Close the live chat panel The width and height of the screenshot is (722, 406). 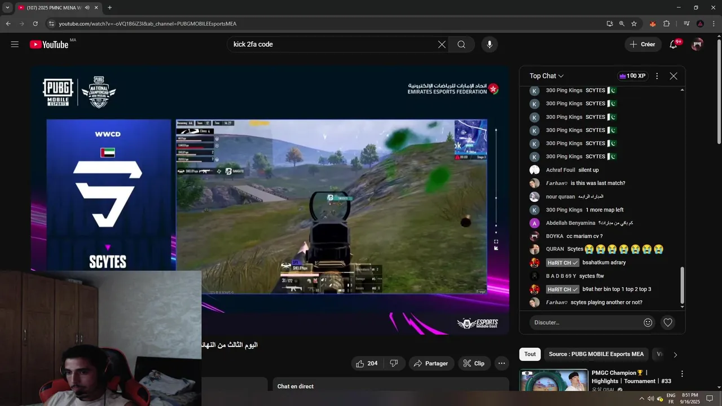point(673,76)
